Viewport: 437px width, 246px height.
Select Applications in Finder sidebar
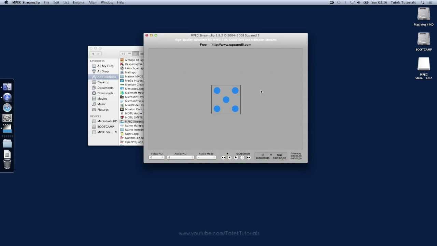pos(104,77)
